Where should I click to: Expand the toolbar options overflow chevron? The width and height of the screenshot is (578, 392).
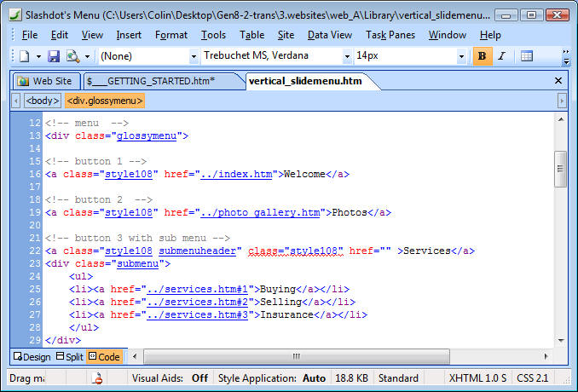(566, 57)
